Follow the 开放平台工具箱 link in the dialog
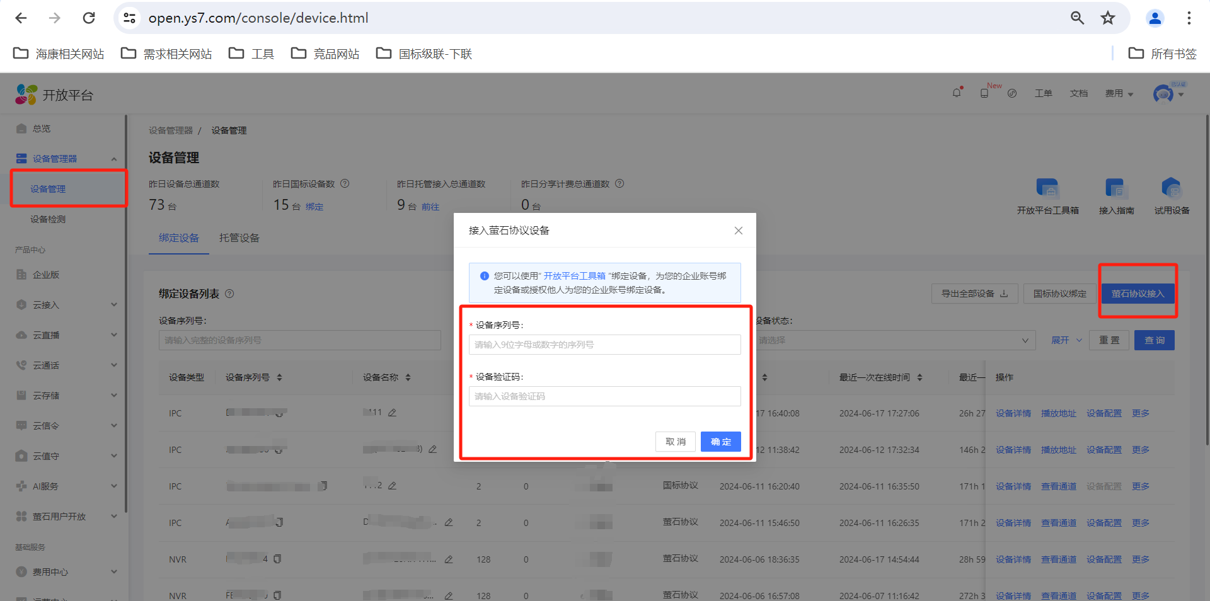The width and height of the screenshot is (1210, 601). click(575, 276)
